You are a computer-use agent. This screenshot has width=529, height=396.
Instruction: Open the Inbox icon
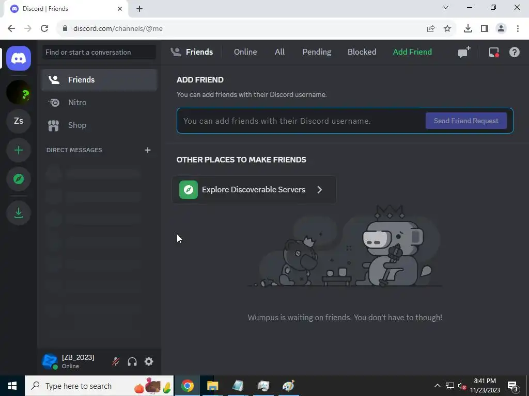tap(494, 52)
